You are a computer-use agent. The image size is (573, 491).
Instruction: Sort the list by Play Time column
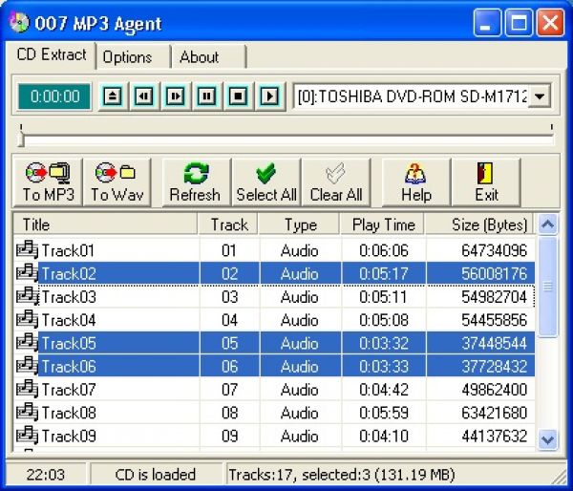[382, 225]
